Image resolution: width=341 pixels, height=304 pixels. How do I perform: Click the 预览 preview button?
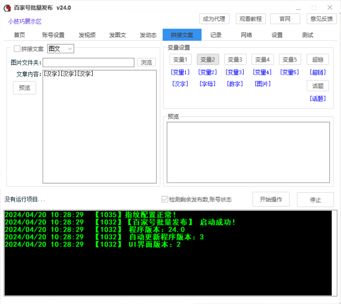coord(25,88)
